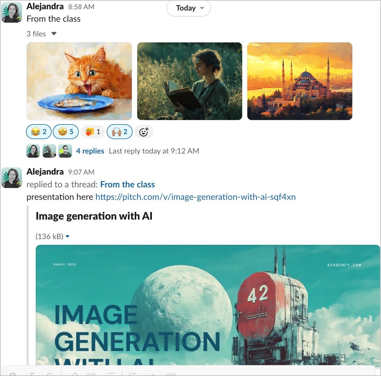The image size is (381, 376).
Task: Collapse the 3 files attachments arrow
Action: pyautogui.click(x=54, y=34)
